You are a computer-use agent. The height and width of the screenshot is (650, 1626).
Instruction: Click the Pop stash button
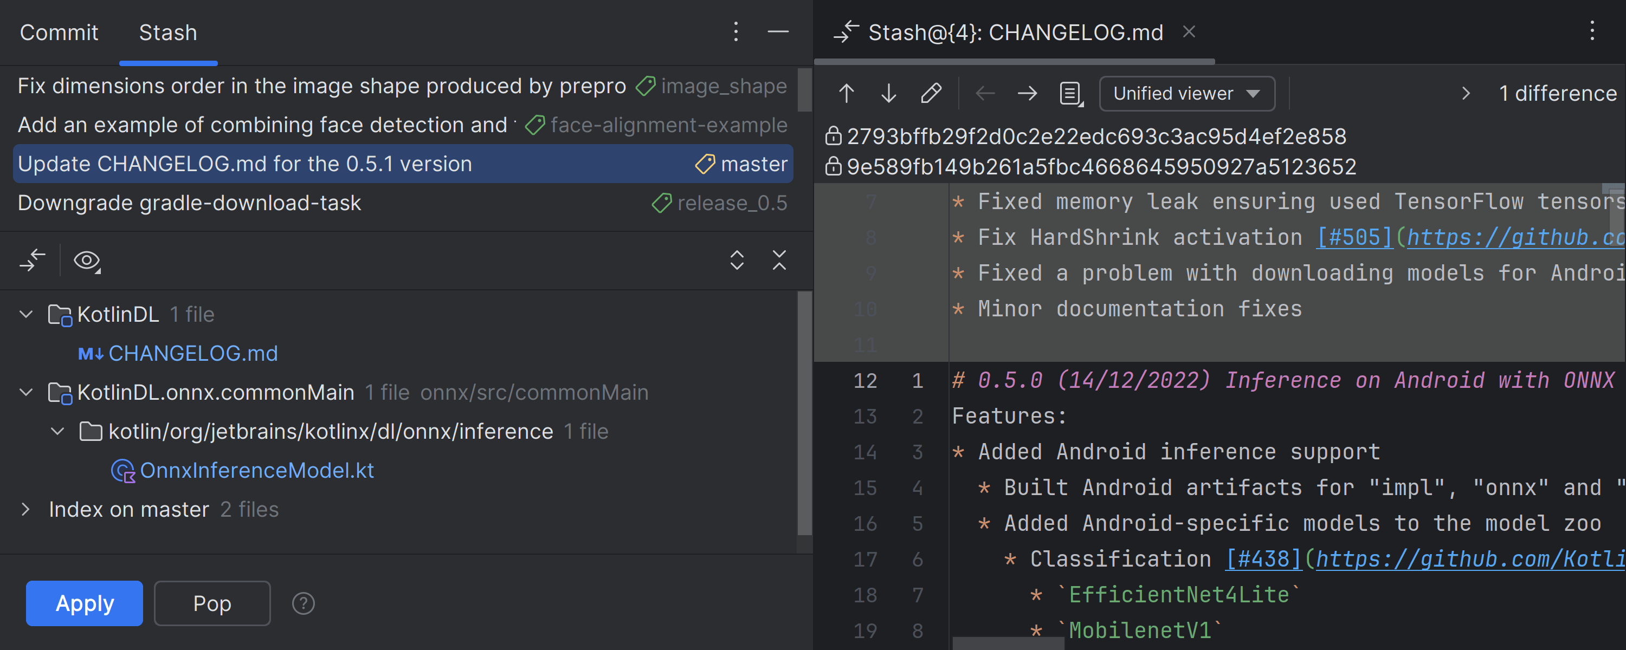210,602
